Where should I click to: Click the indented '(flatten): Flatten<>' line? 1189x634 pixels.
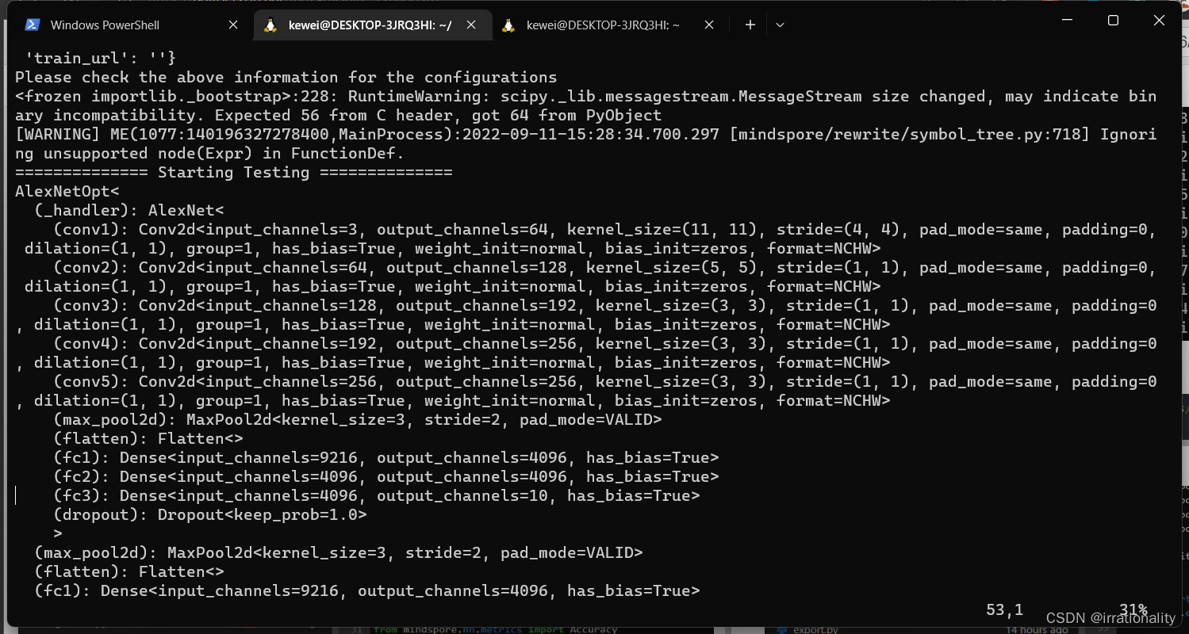(x=148, y=438)
